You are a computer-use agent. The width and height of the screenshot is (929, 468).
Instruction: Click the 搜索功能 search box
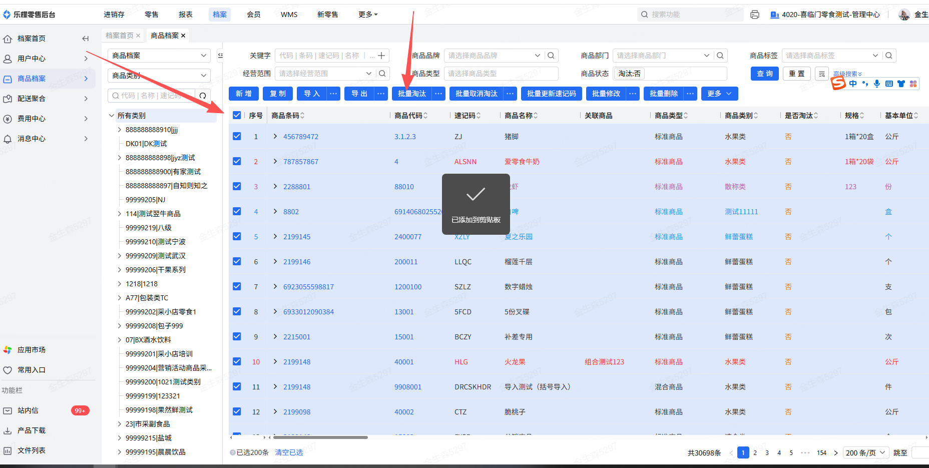[690, 15]
